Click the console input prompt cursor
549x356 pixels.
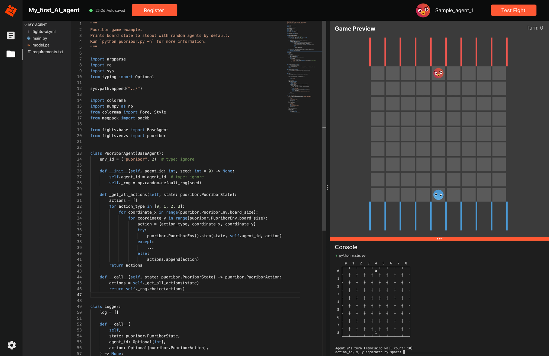point(404,352)
